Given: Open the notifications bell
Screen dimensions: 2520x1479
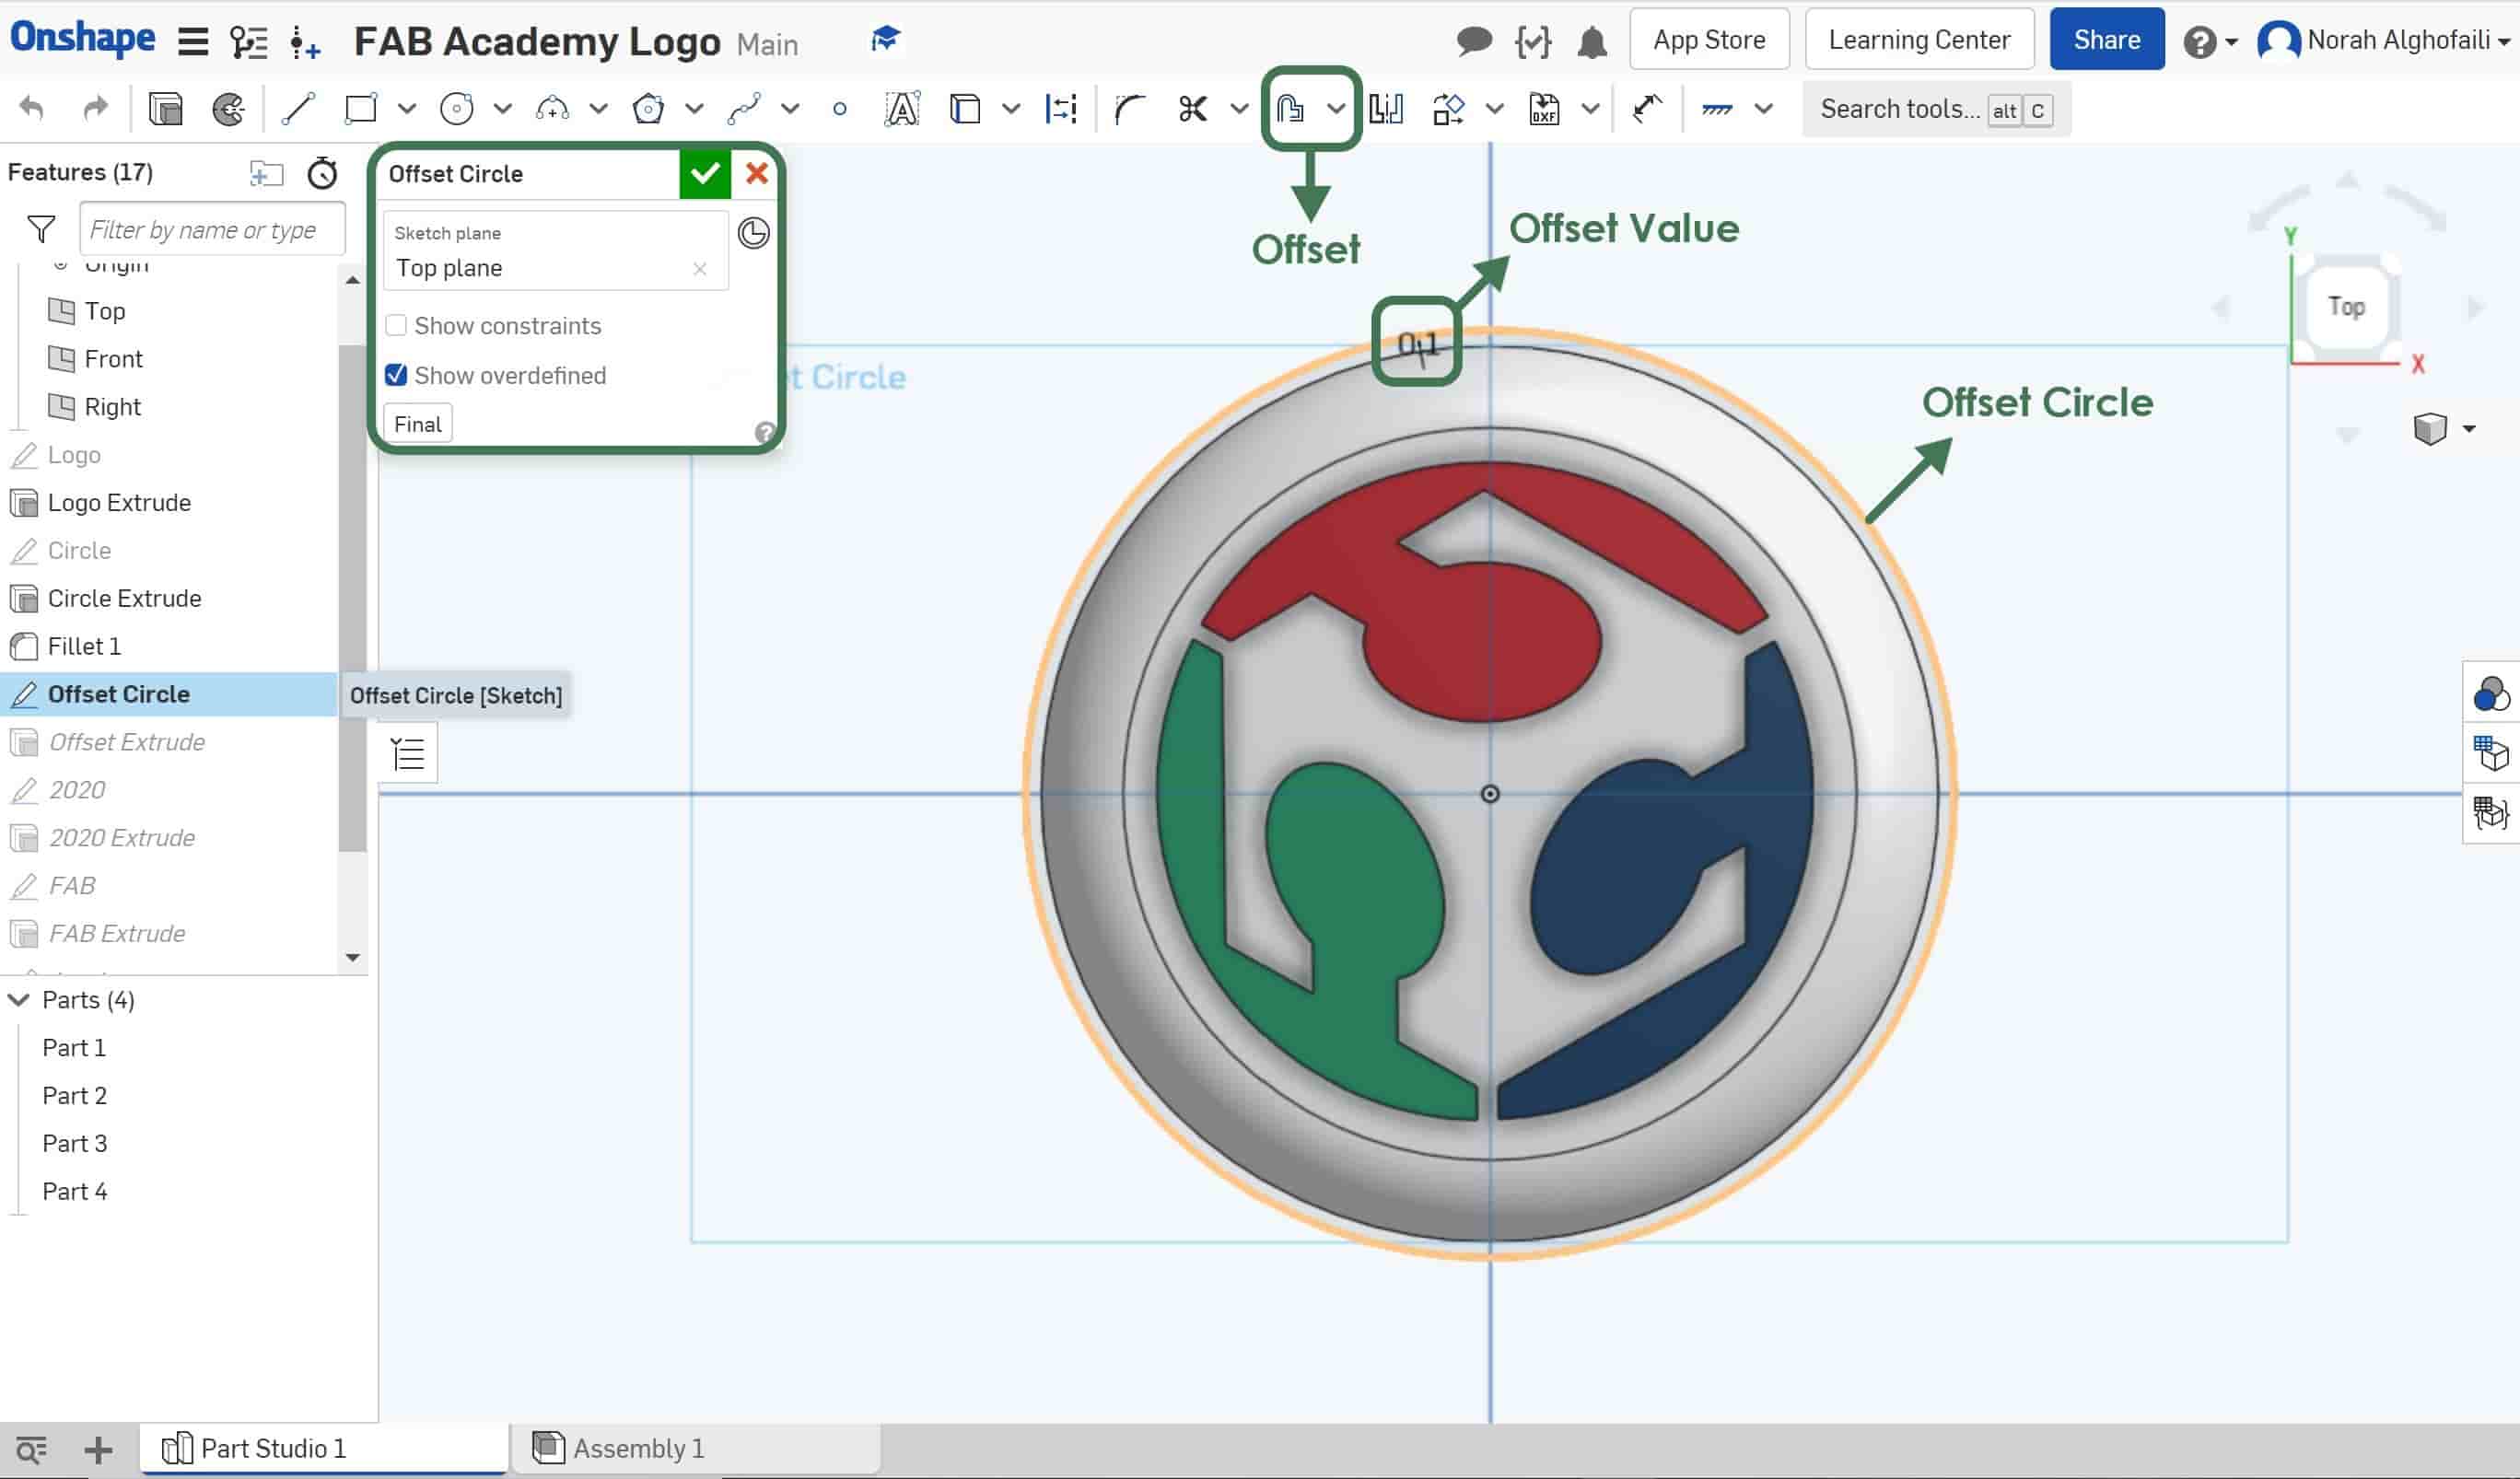Looking at the screenshot, I should [x=1592, y=42].
